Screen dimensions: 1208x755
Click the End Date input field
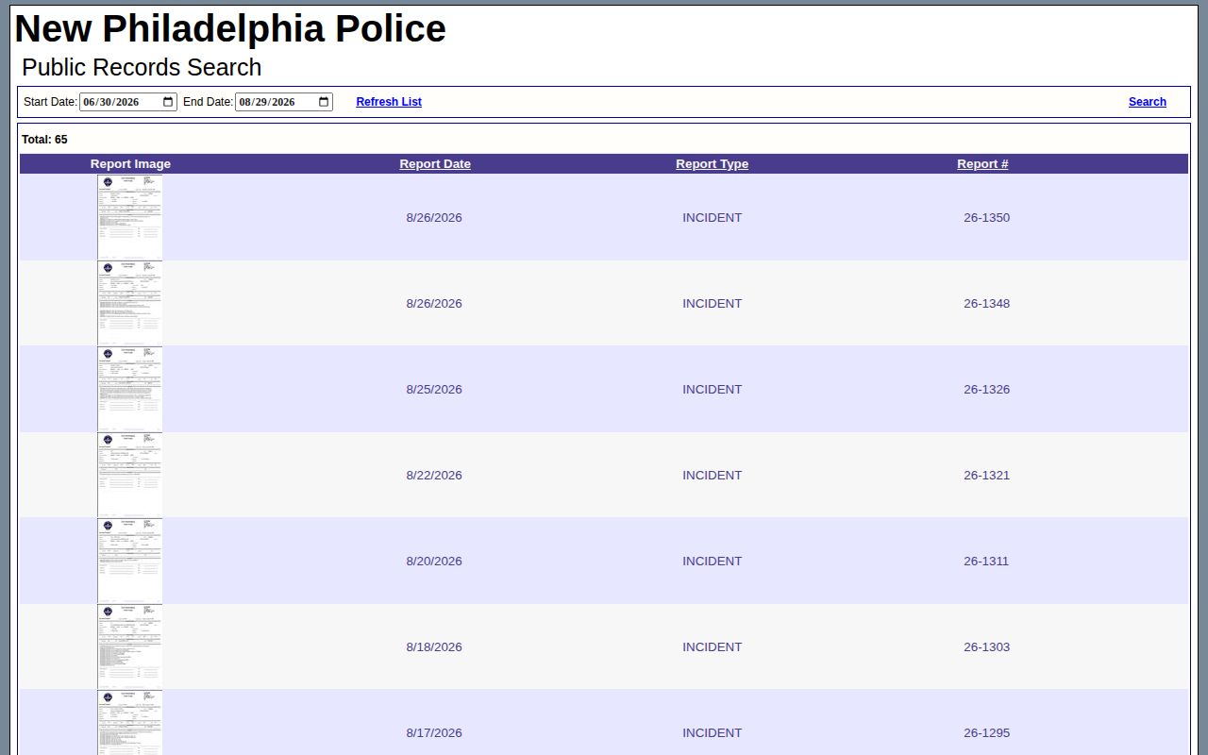coord(284,102)
